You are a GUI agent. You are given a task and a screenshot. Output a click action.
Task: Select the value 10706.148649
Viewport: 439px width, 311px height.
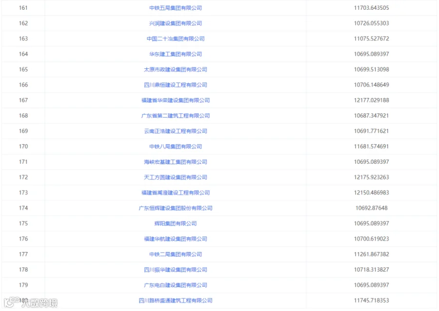371,85
